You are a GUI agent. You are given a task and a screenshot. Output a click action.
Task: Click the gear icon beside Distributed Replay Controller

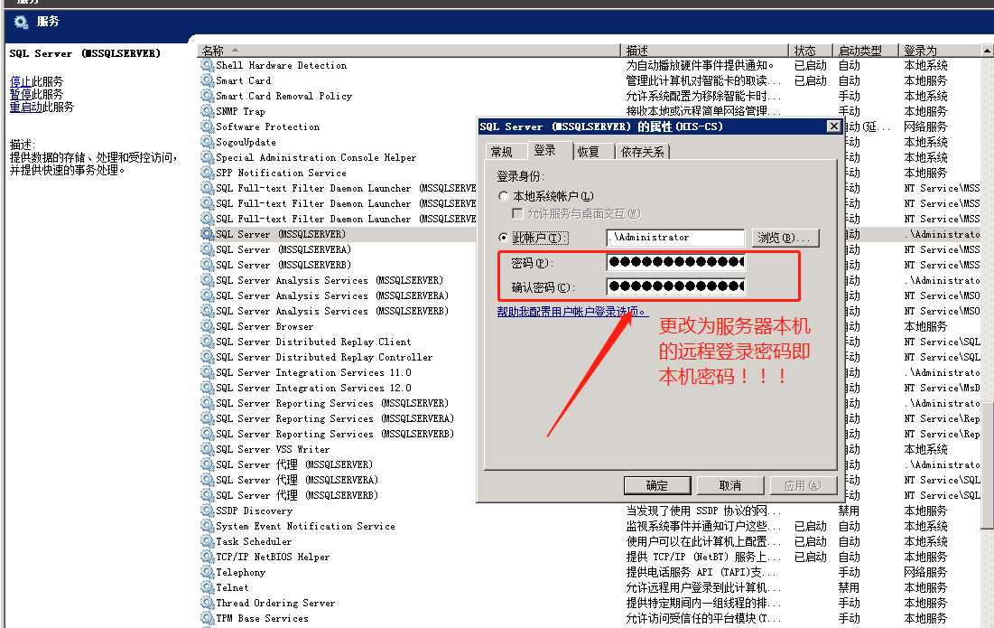coord(208,357)
